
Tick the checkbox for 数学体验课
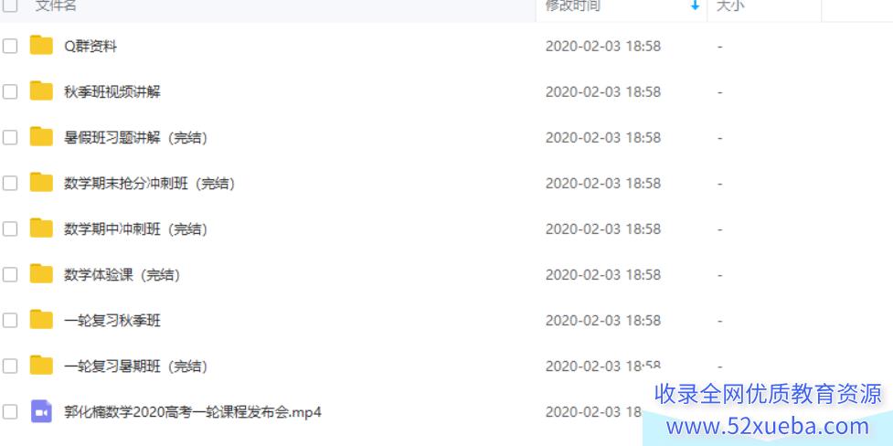10,274
